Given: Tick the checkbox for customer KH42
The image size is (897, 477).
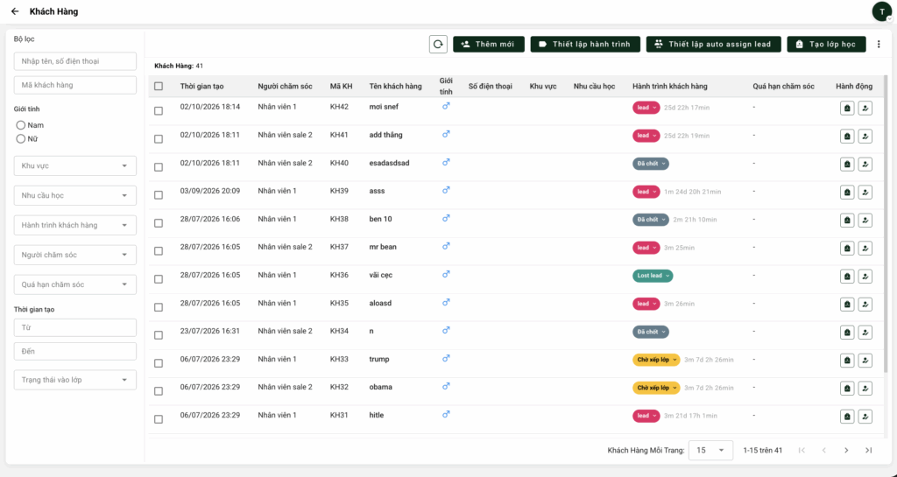Looking at the screenshot, I should [x=159, y=111].
